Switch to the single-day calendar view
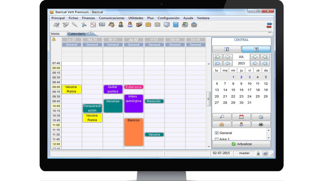The width and height of the screenshot is (323, 181). point(227,49)
